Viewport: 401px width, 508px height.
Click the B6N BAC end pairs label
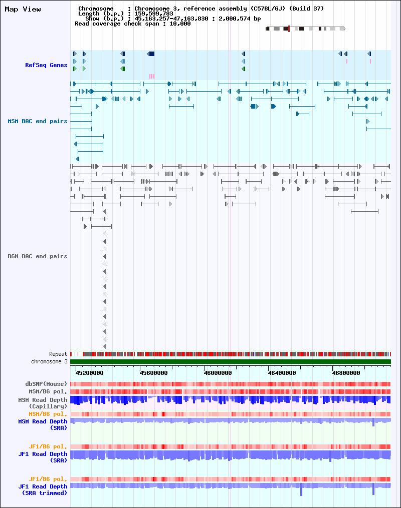(x=37, y=256)
